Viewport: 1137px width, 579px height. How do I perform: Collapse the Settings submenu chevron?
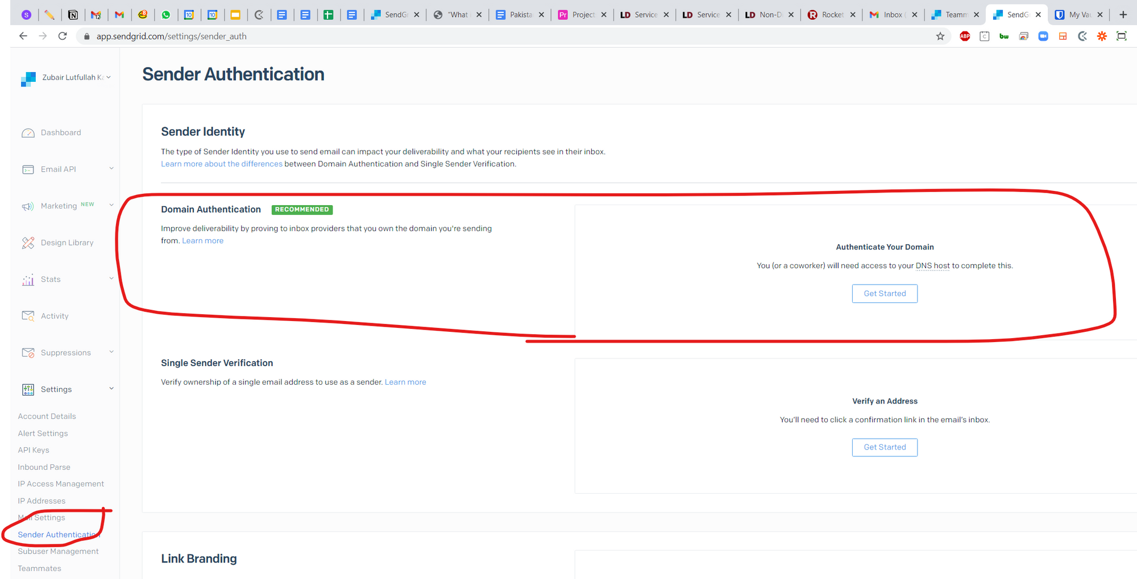pos(111,389)
